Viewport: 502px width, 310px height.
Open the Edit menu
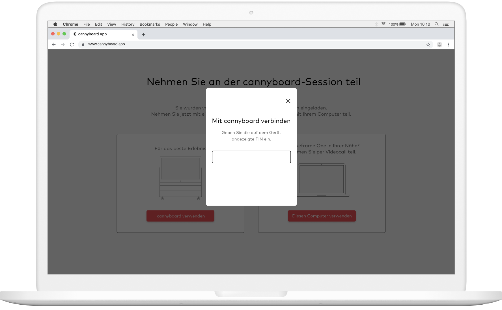pyautogui.click(x=98, y=24)
